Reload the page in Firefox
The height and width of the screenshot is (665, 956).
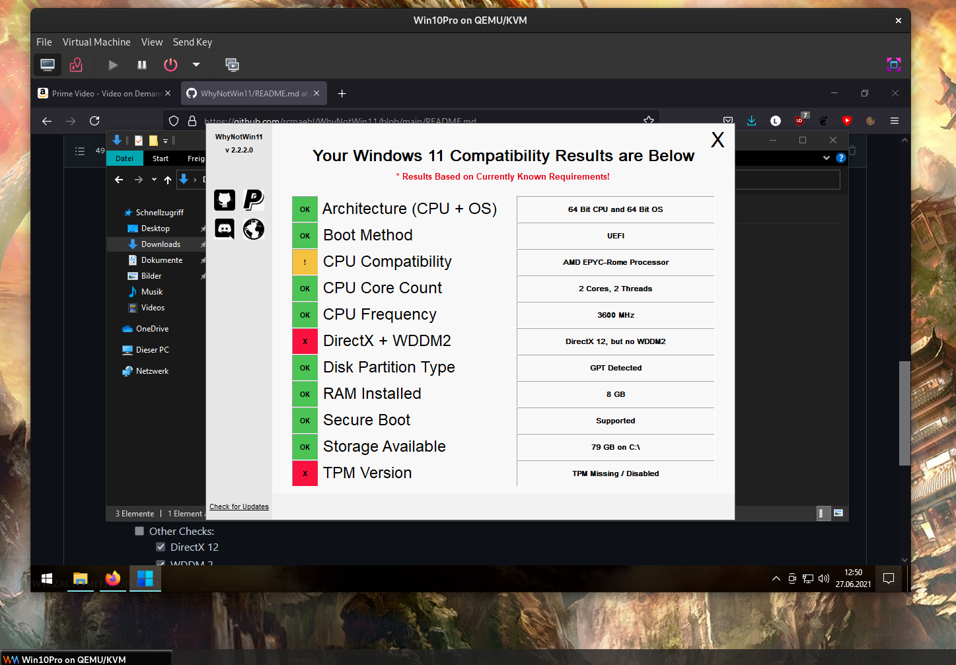(94, 121)
